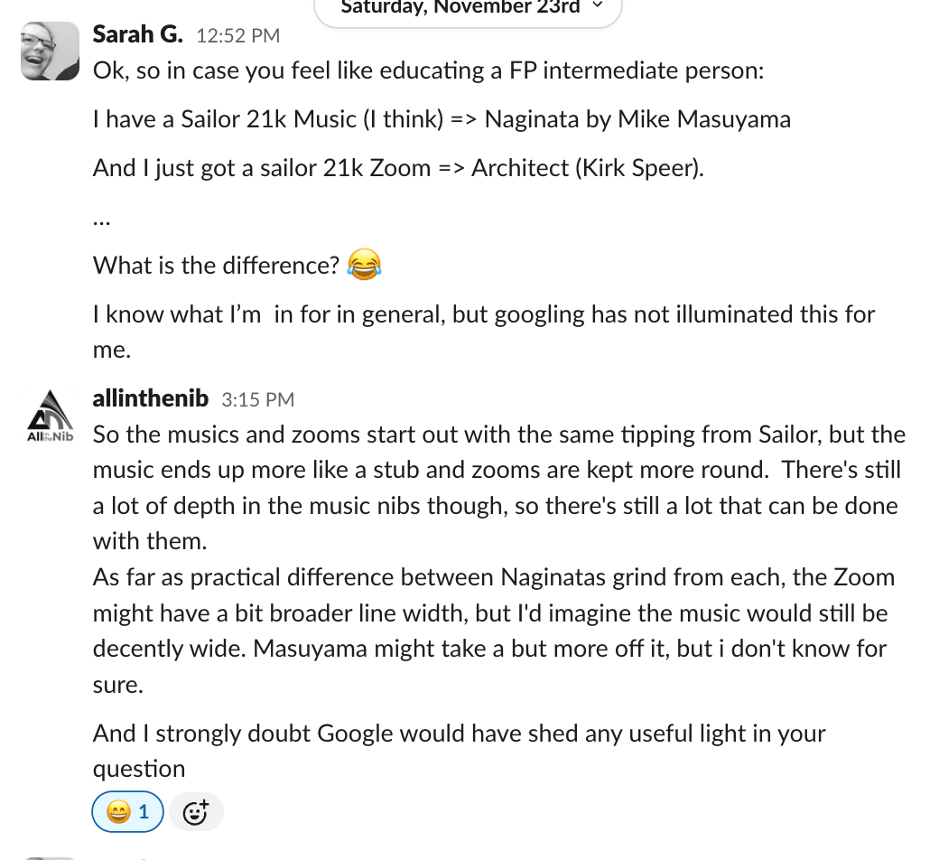Click the 3:15 PM timestamp
Viewport: 939px width, 860px height.
point(257,399)
